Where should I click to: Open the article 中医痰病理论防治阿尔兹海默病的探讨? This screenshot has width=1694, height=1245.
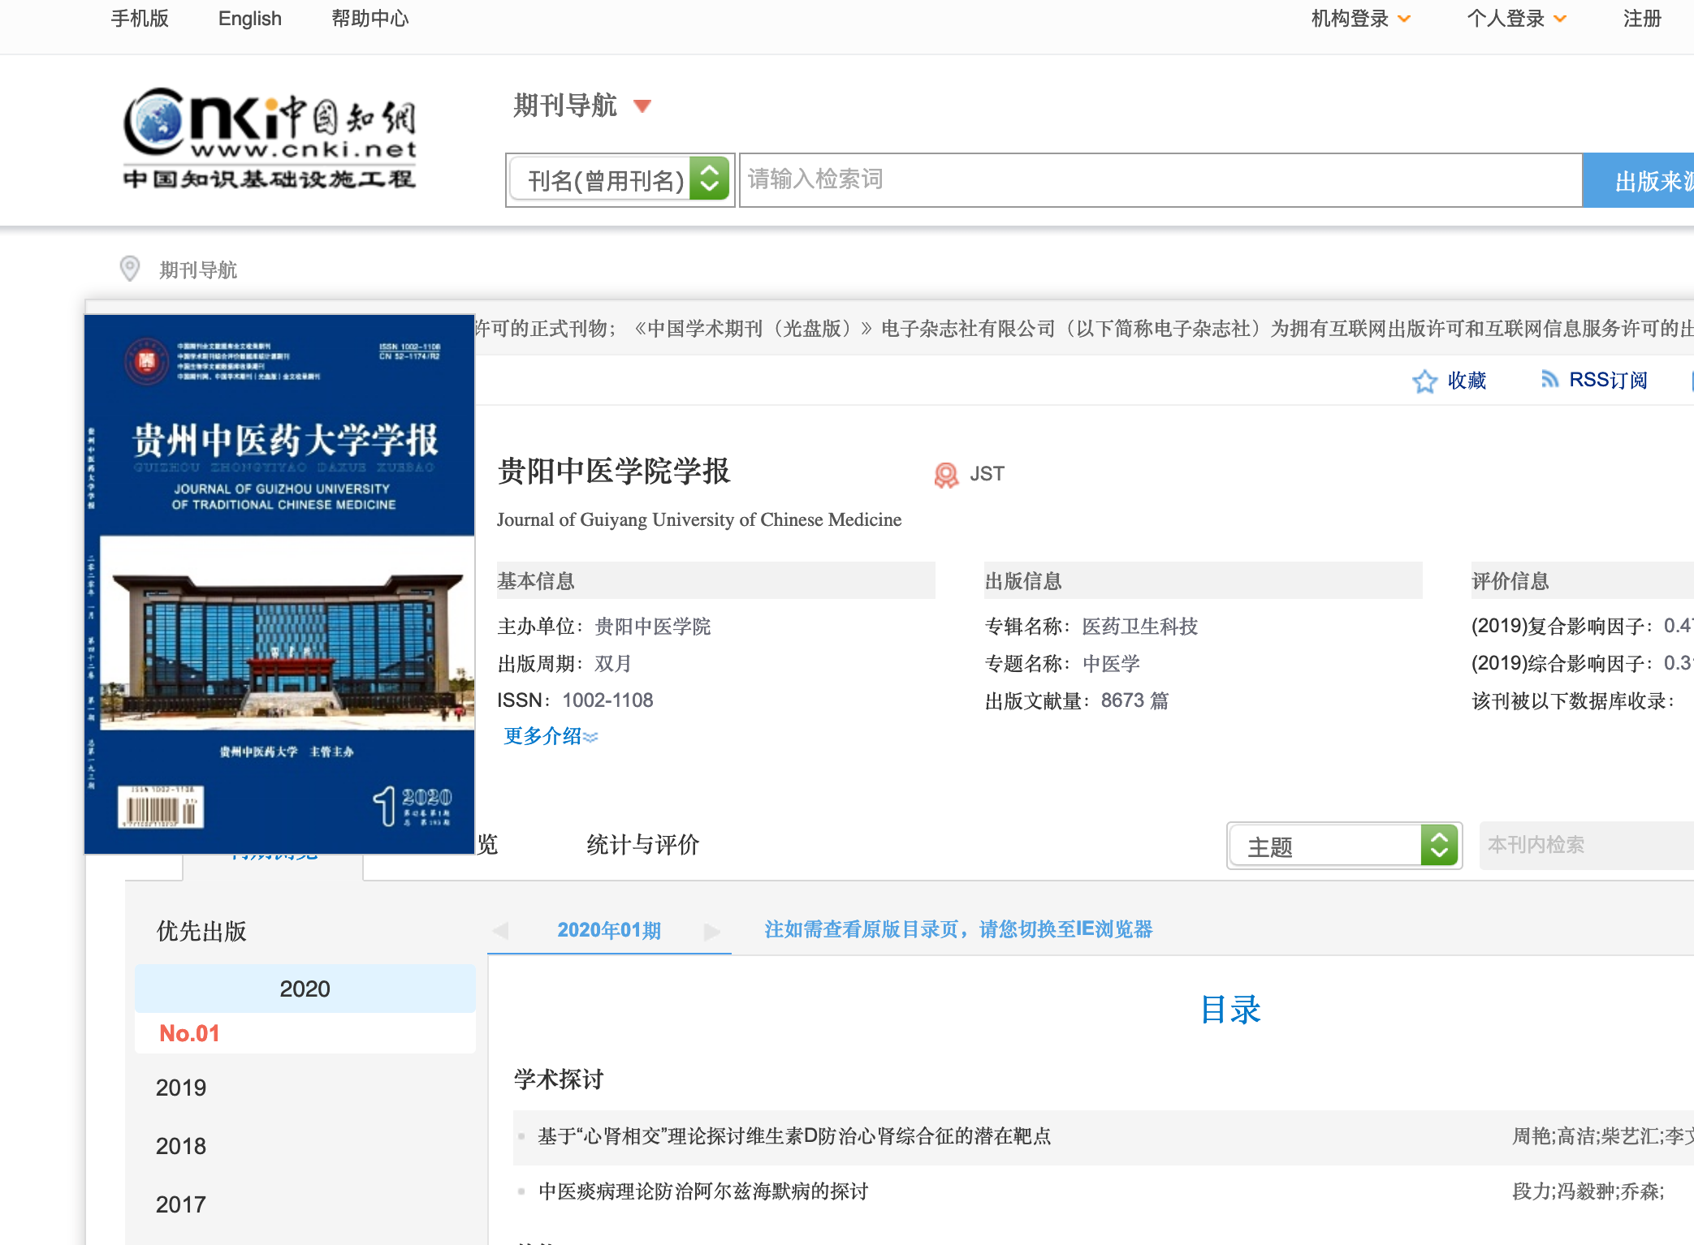[703, 1191]
